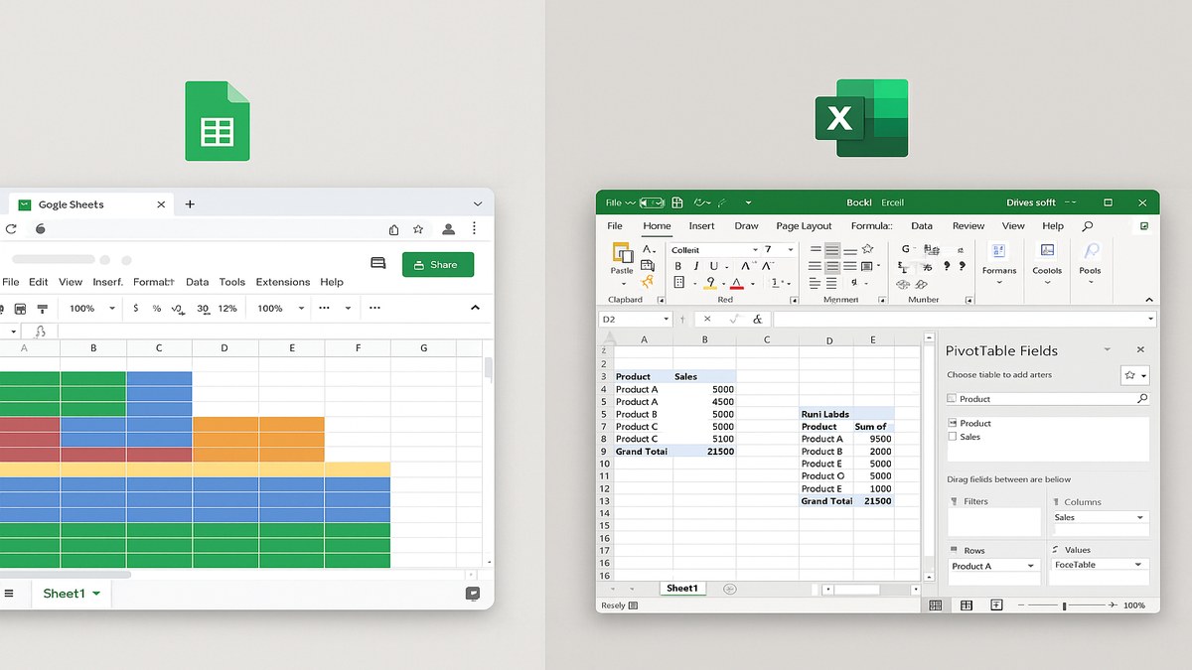The height and width of the screenshot is (670, 1192).
Task: Click the Underline icon in the Font group
Action: pyautogui.click(x=716, y=266)
